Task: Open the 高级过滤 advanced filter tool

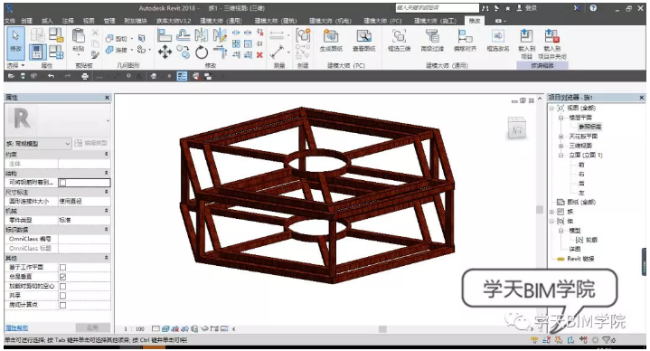Action: click(432, 41)
